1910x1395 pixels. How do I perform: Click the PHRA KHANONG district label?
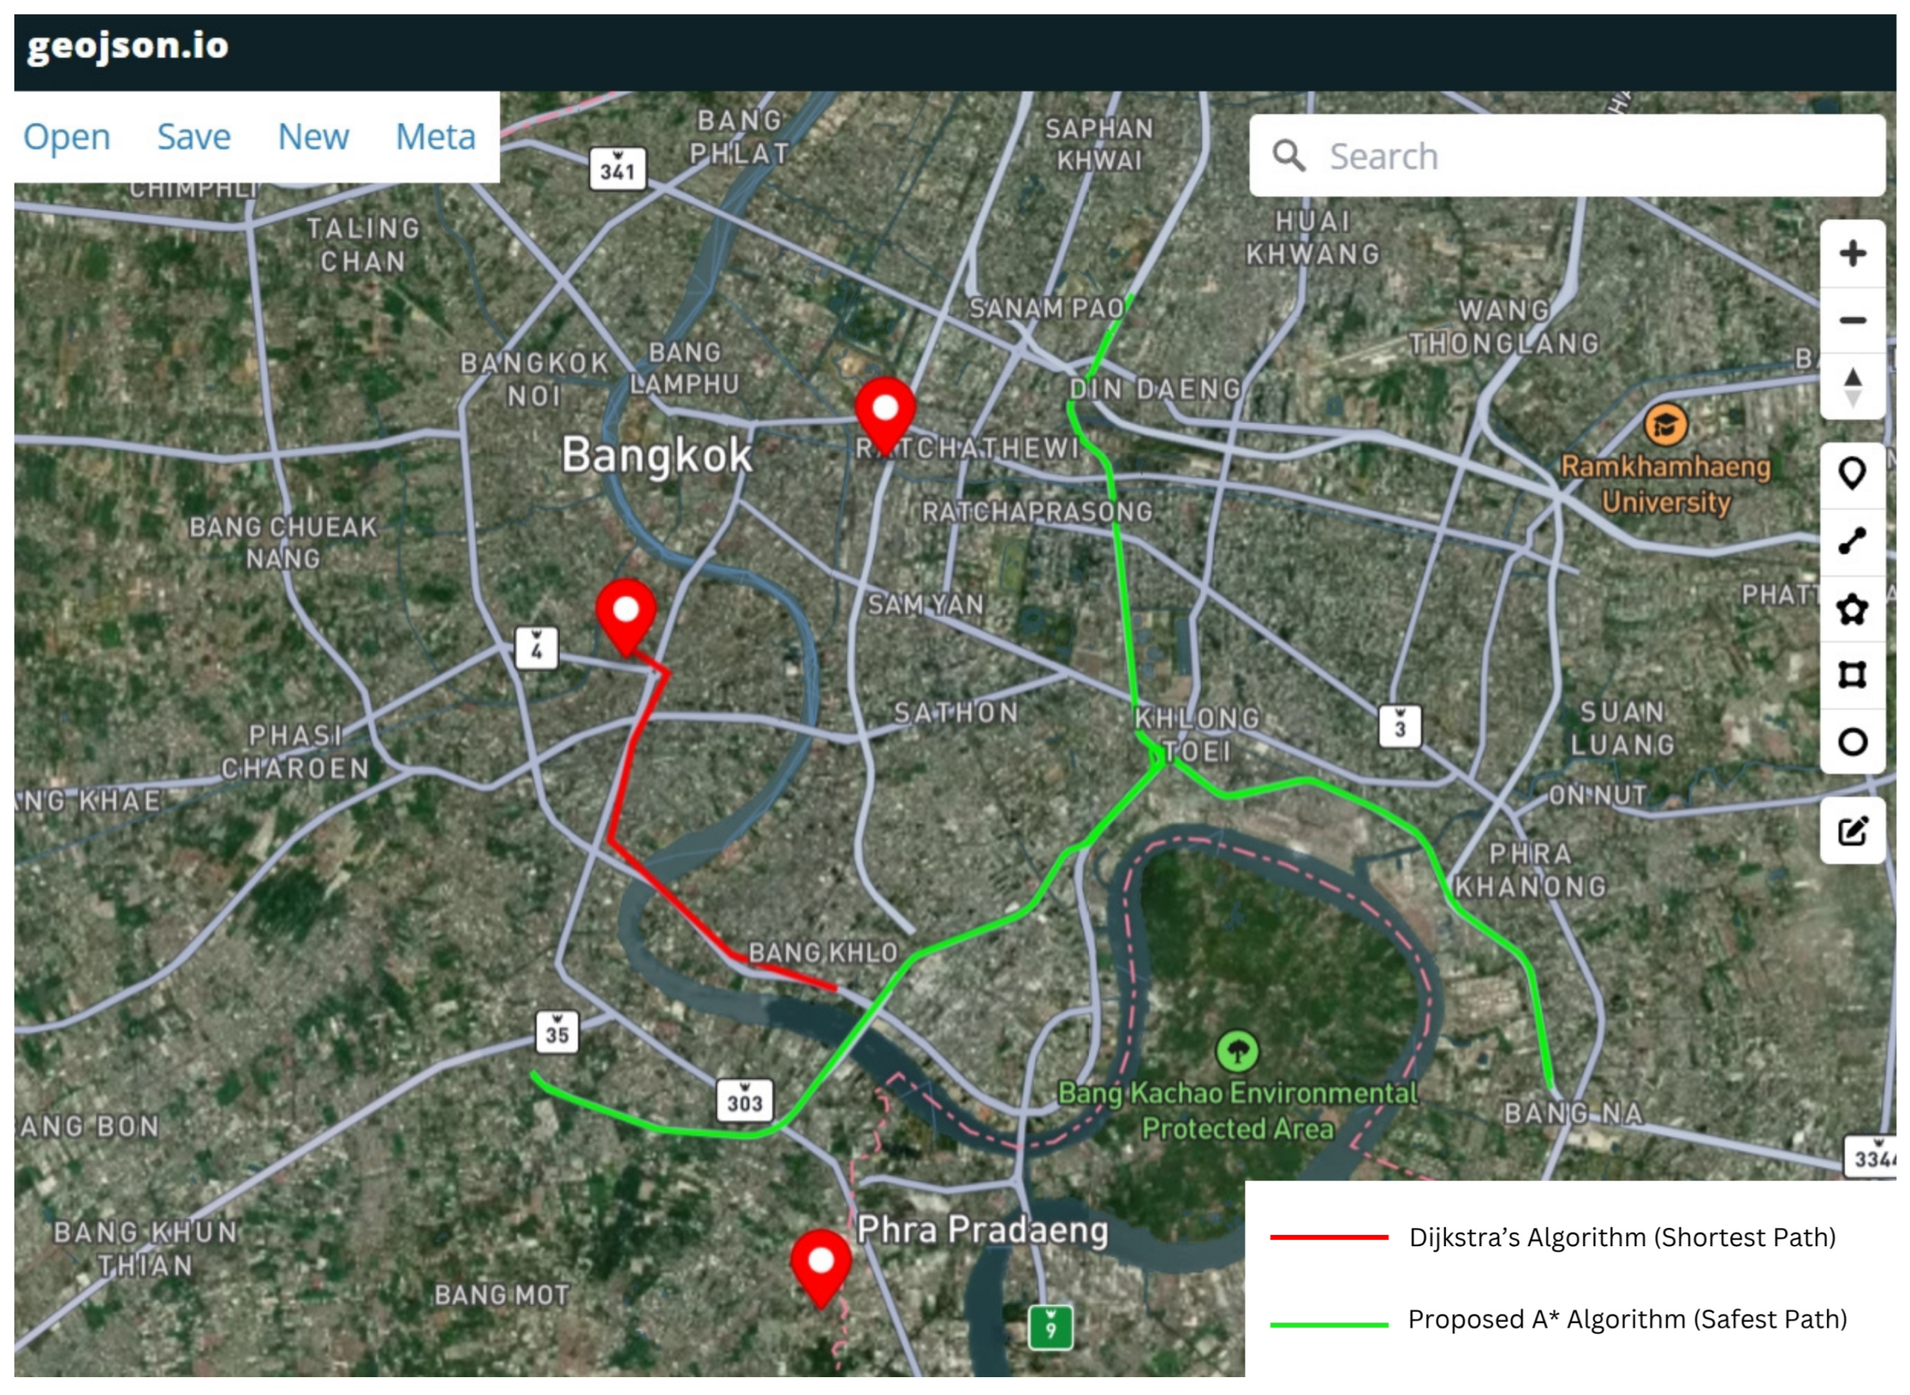[1530, 871]
